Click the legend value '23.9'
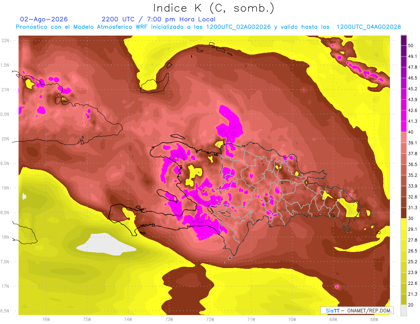The width and height of the screenshot is (420, 324). click(x=413, y=273)
